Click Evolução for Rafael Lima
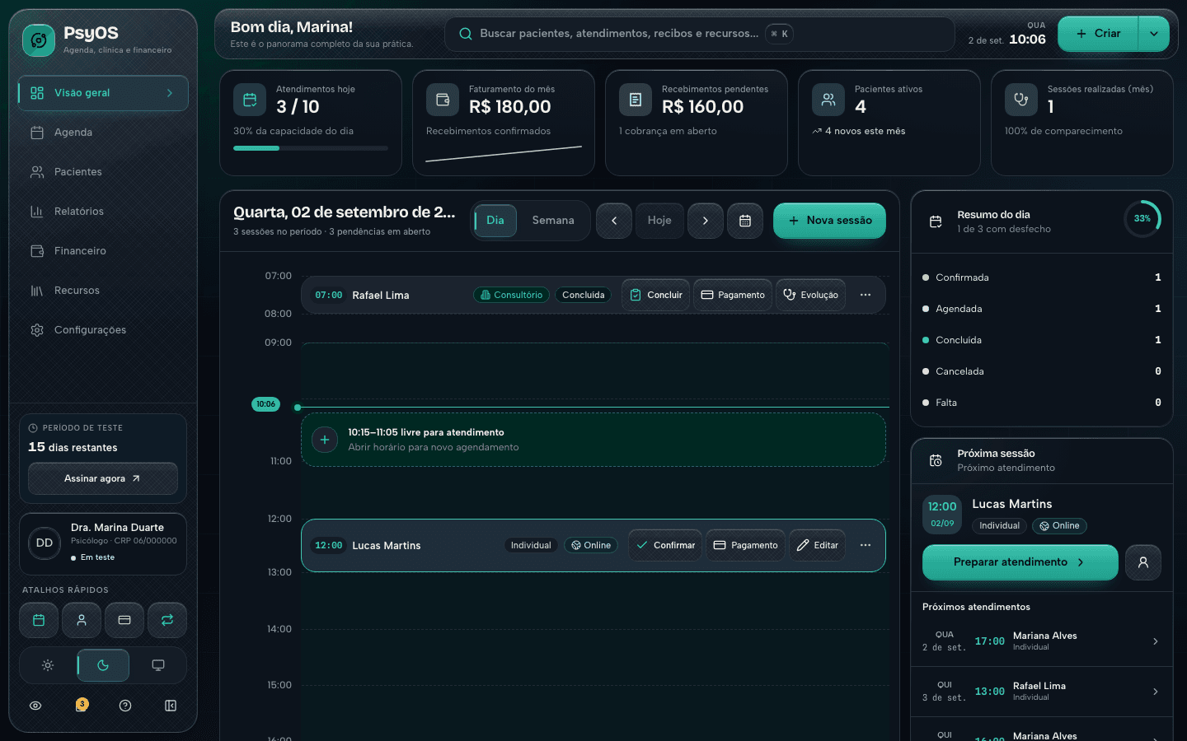 810,295
